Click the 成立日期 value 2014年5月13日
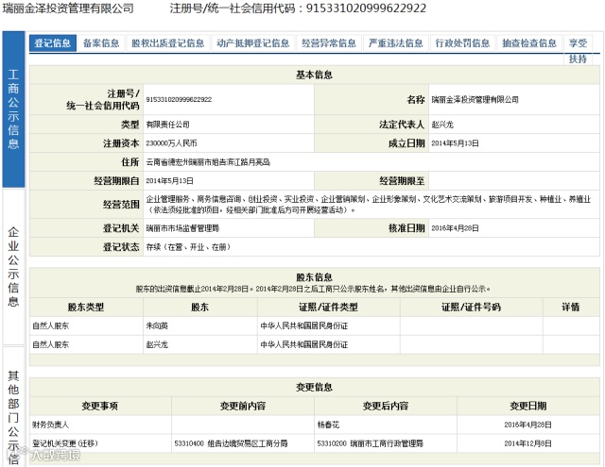Screen dimensions: 605x467 coord(455,143)
